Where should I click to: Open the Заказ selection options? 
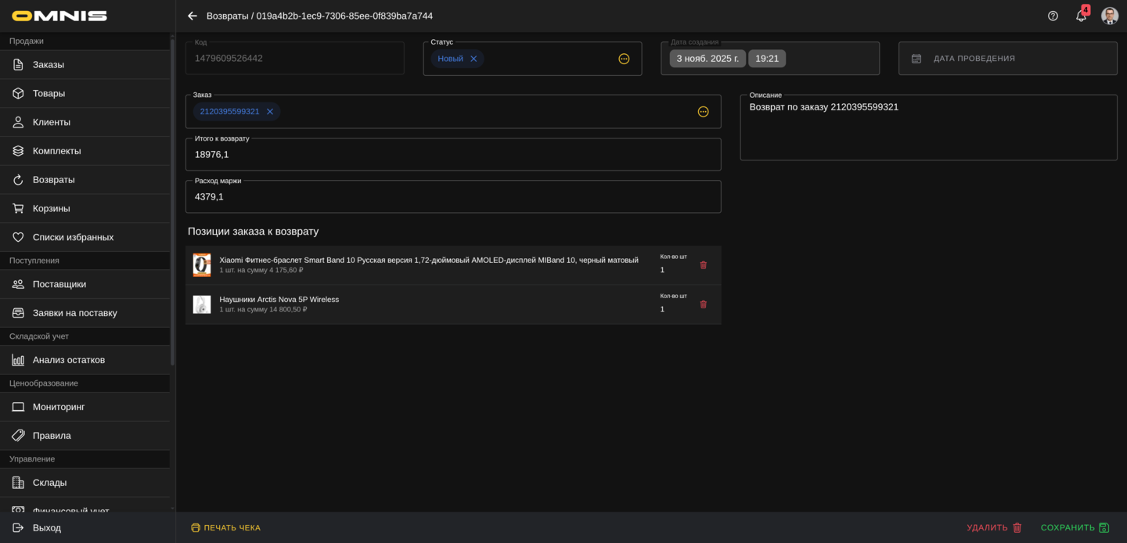coord(703,112)
